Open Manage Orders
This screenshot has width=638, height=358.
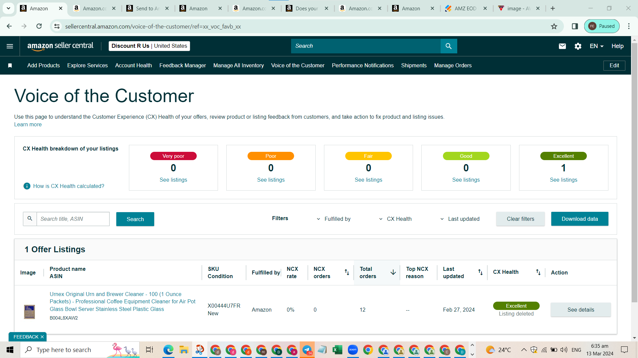coord(453,66)
